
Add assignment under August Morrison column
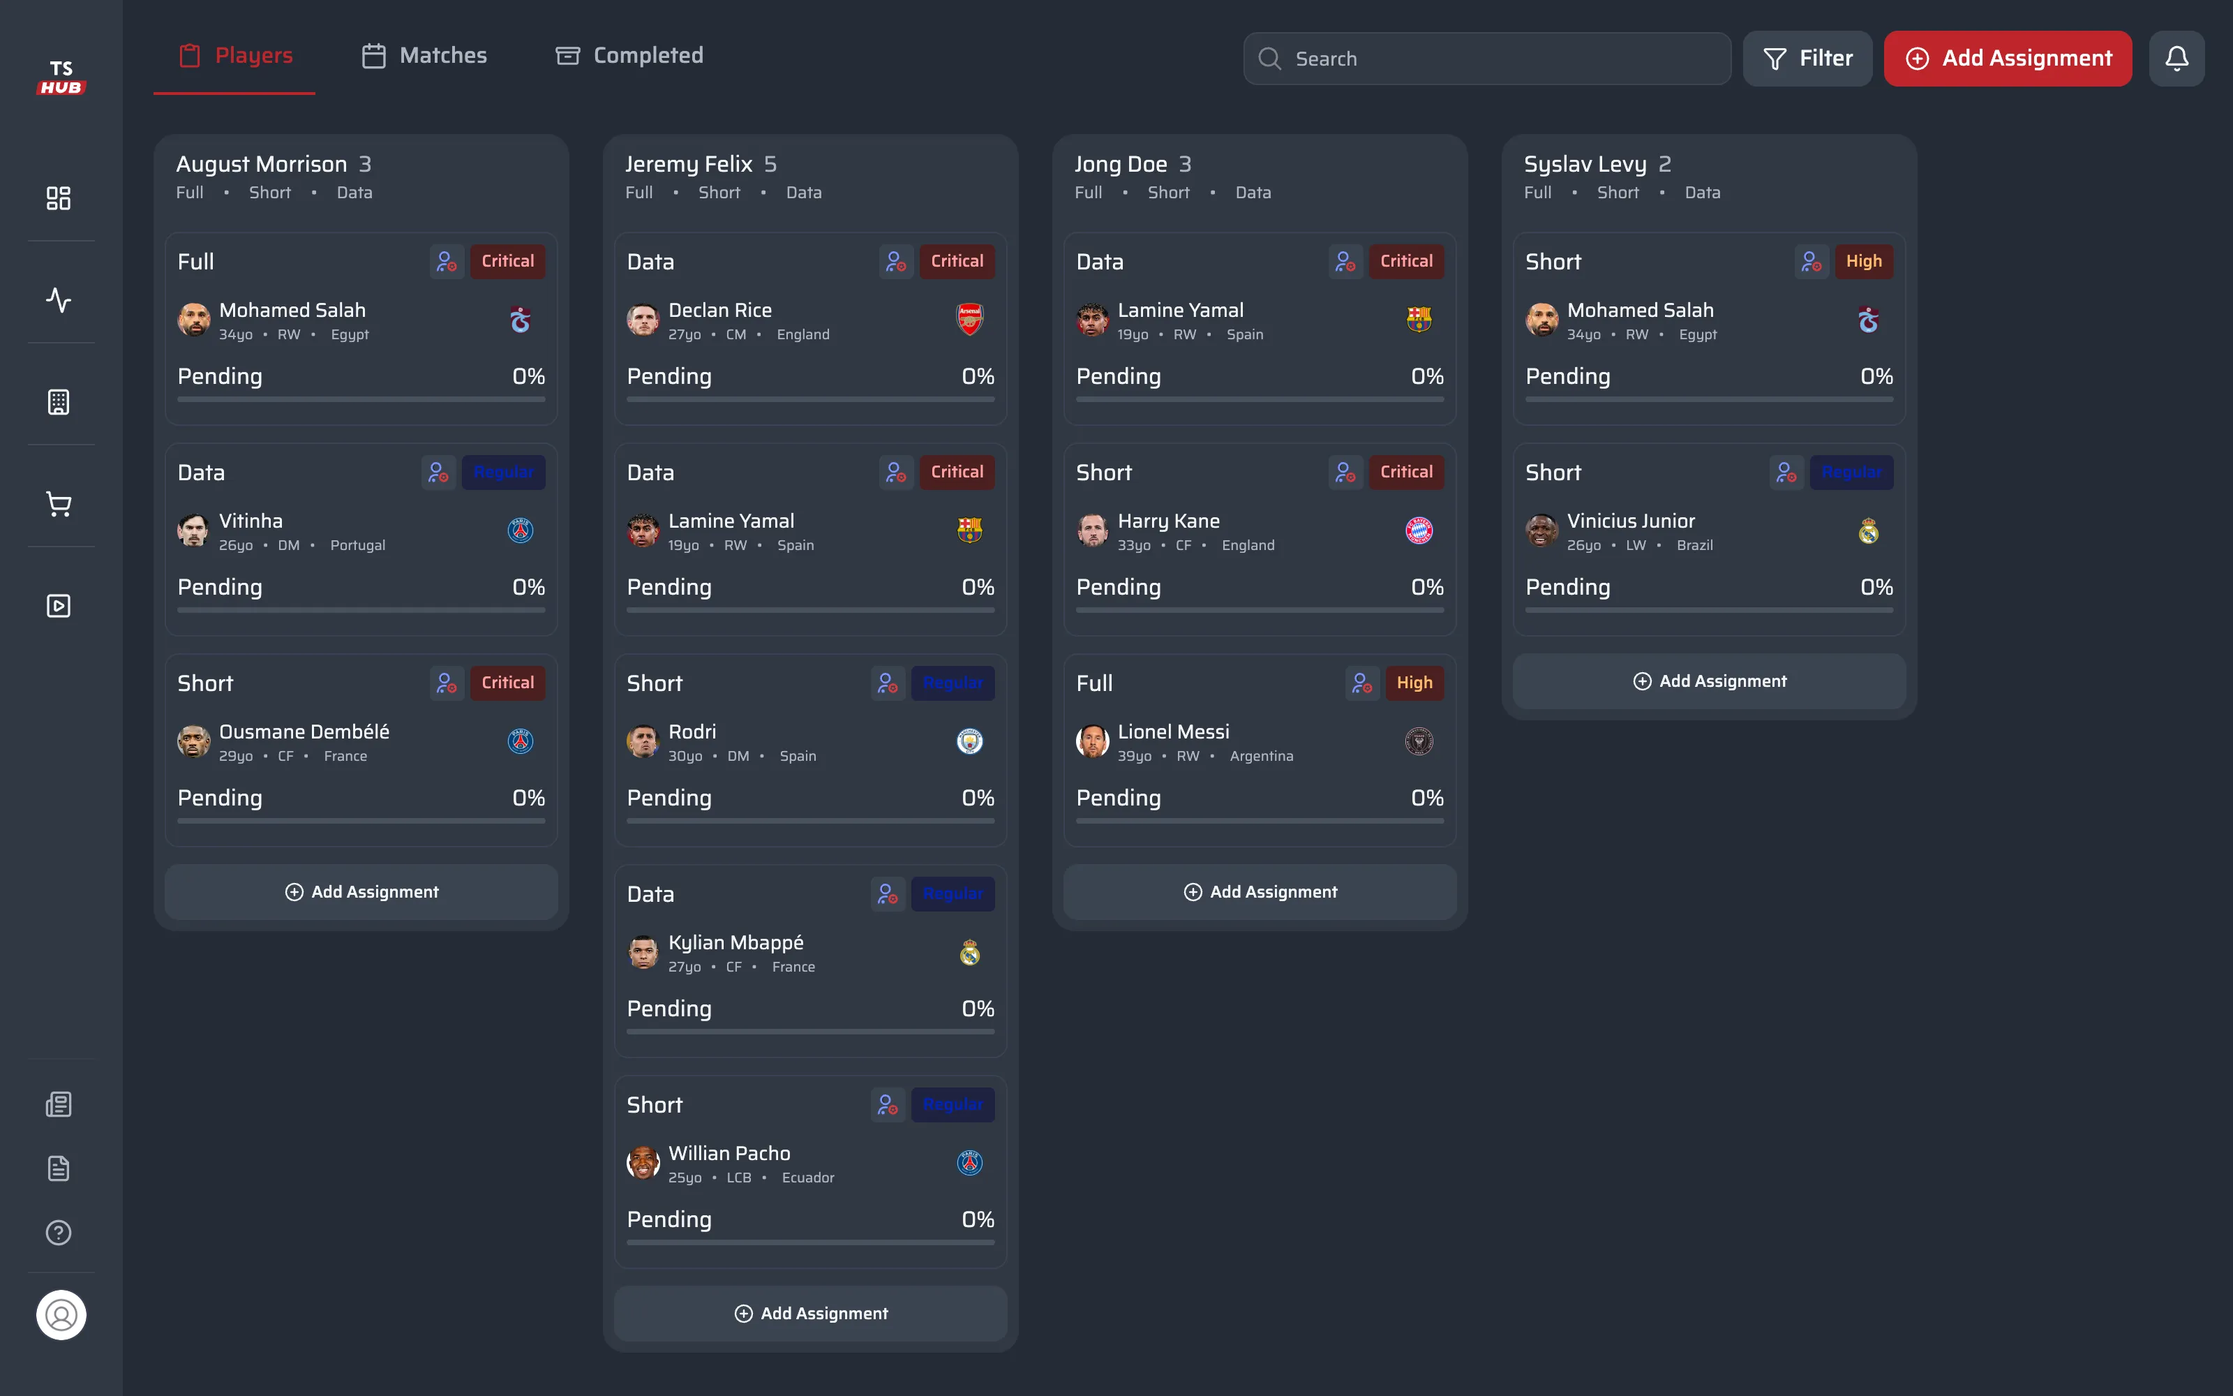pyautogui.click(x=361, y=892)
